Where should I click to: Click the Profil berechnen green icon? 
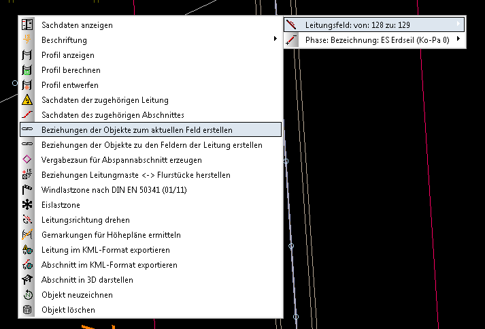(27, 70)
